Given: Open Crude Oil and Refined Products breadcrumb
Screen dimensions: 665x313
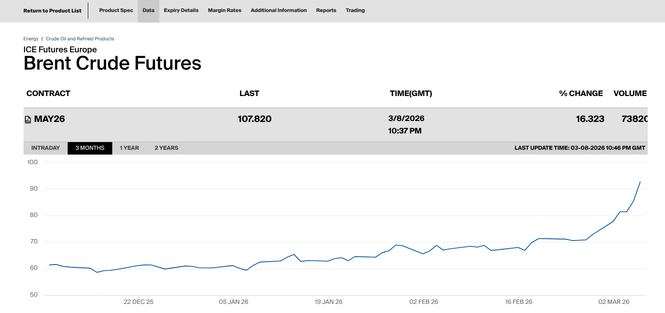Looking at the screenshot, I should [80, 39].
